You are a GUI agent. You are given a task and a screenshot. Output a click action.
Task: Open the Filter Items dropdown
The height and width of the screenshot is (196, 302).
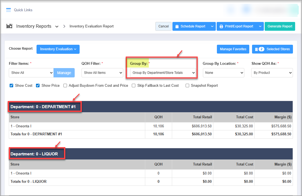pos(31,73)
